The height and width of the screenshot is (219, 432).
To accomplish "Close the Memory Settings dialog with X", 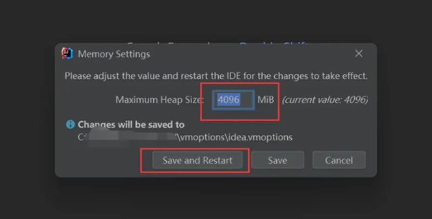I will coord(359,53).
